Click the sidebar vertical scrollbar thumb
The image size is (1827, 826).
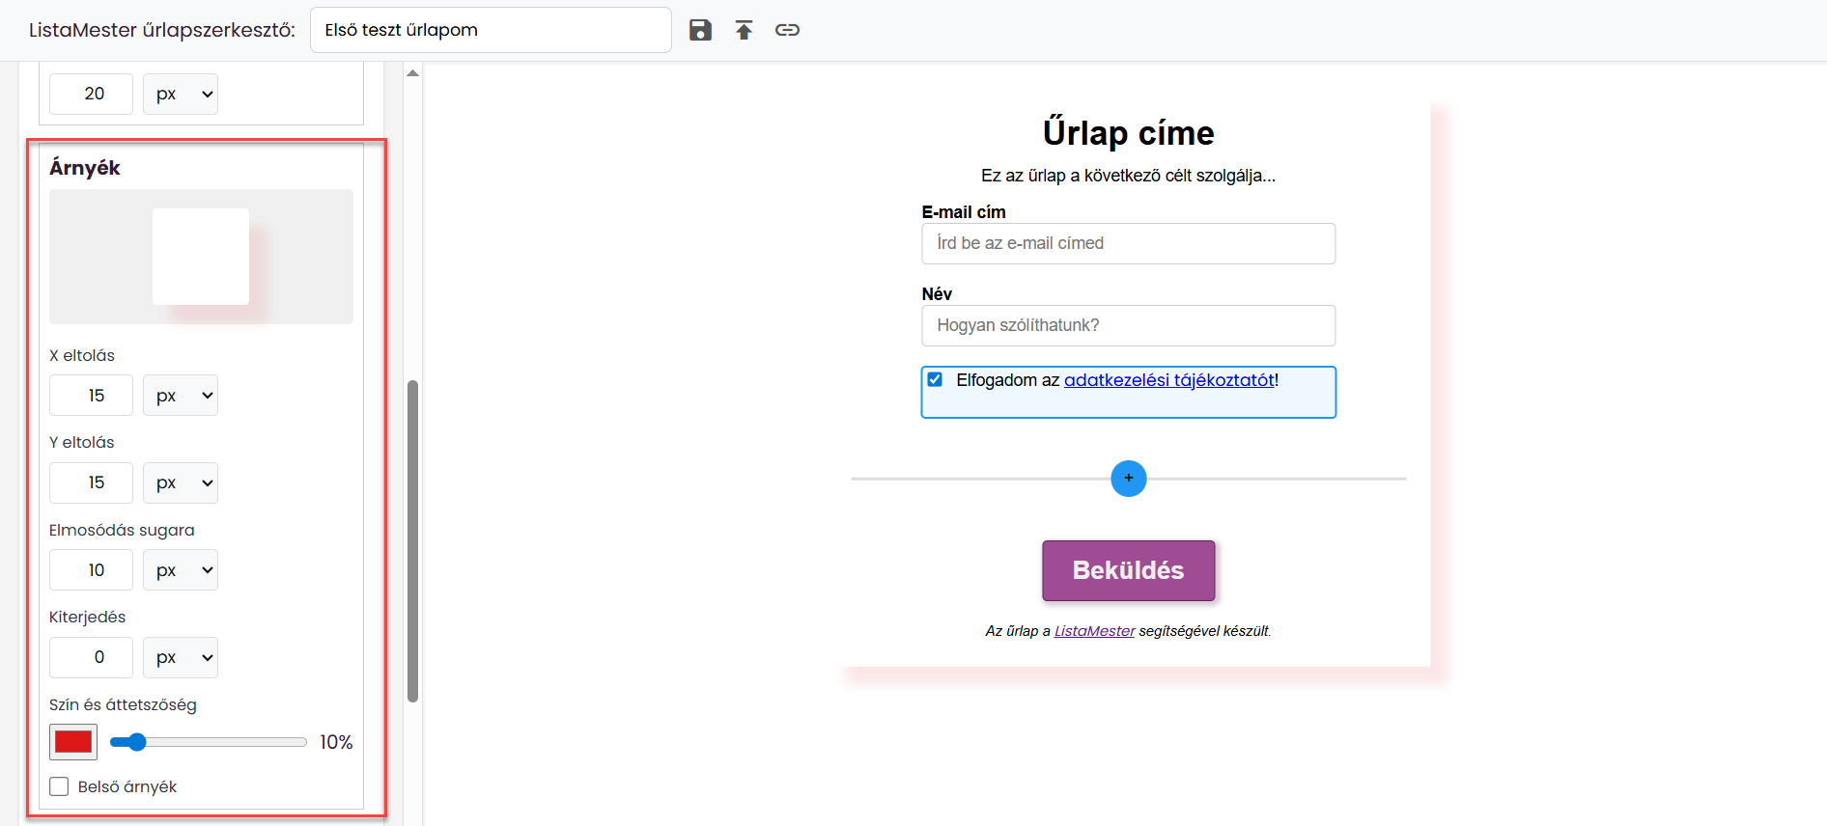pos(413,540)
